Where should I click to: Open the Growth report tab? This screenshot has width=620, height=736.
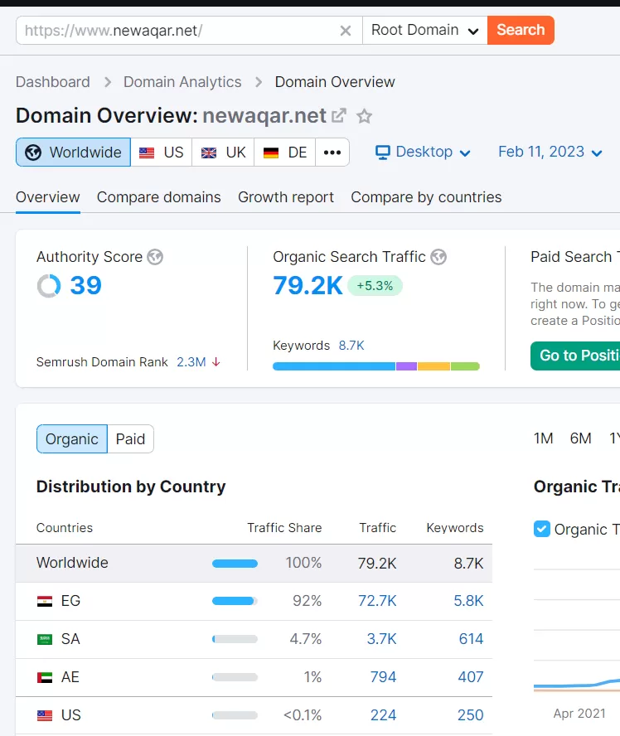[x=286, y=197]
